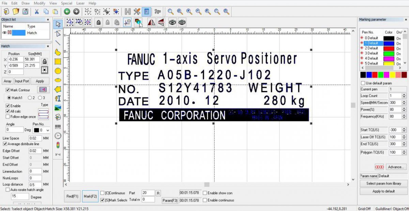Save the file using the floppy disk icon
The image size is (409, 211).
point(25,12)
